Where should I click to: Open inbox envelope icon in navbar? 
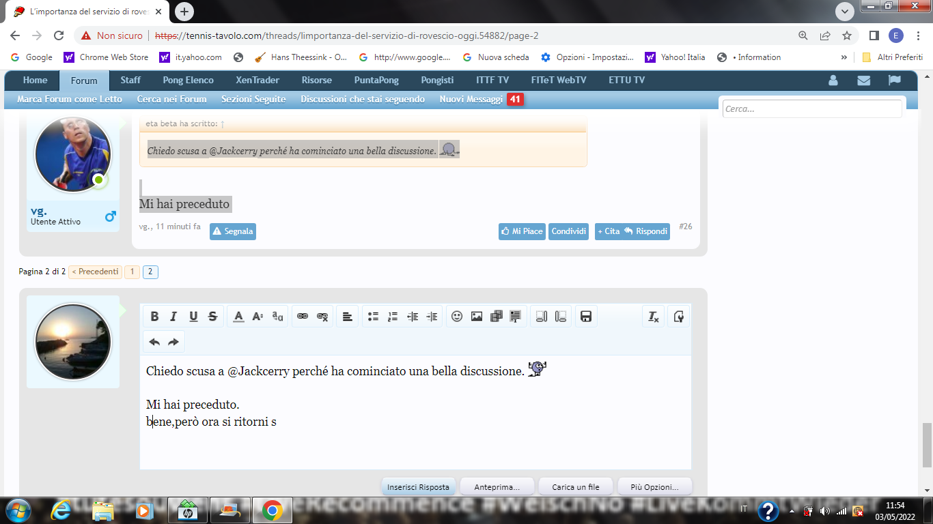coord(863,81)
